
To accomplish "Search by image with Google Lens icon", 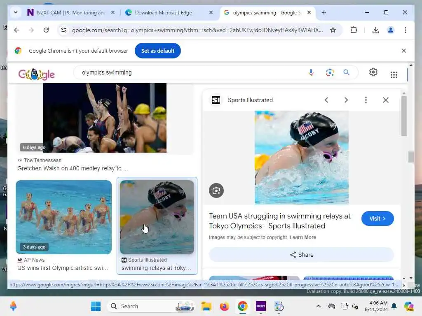I will pyautogui.click(x=330, y=72).
